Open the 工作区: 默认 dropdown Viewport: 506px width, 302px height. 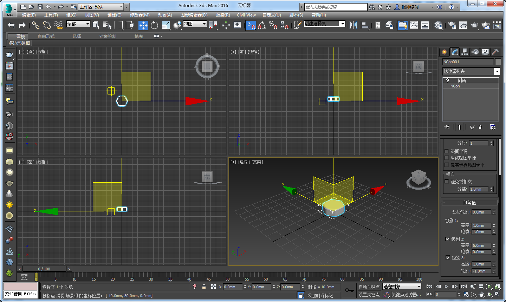tap(101, 7)
